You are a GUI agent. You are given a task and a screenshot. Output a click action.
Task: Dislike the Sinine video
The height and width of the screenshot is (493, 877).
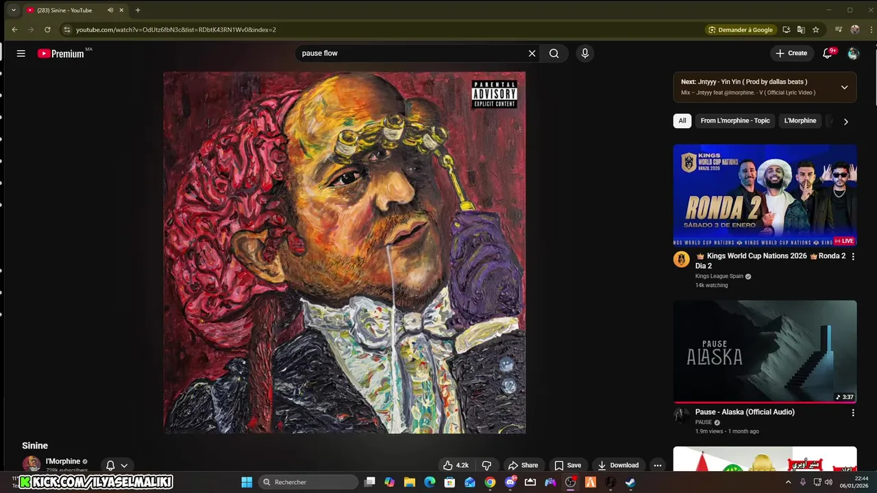486,465
